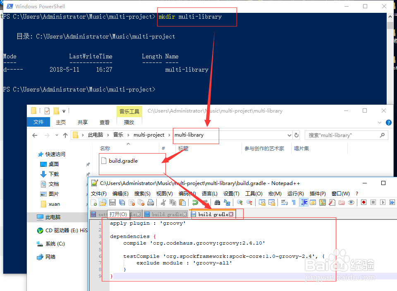Click Explorer Back navigation arrow

pos(35,135)
